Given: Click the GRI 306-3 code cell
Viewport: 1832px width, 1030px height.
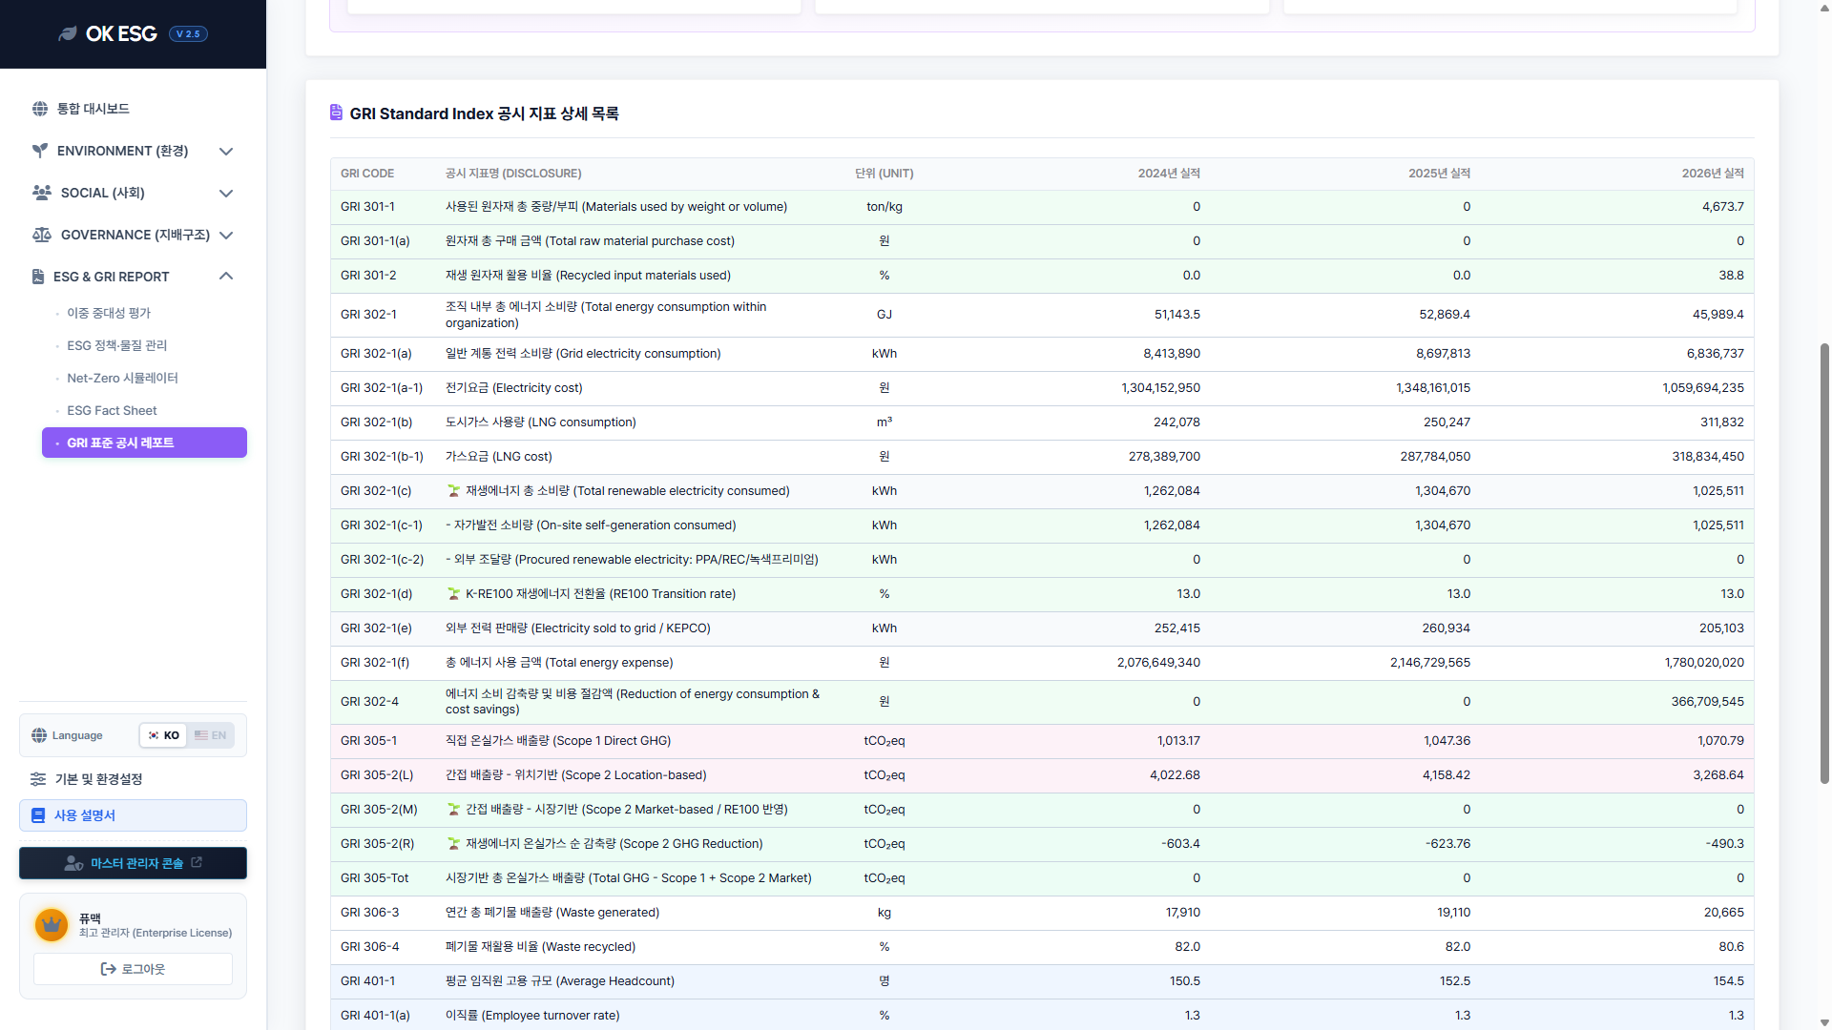Looking at the screenshot, I should [x=370, y=913].
